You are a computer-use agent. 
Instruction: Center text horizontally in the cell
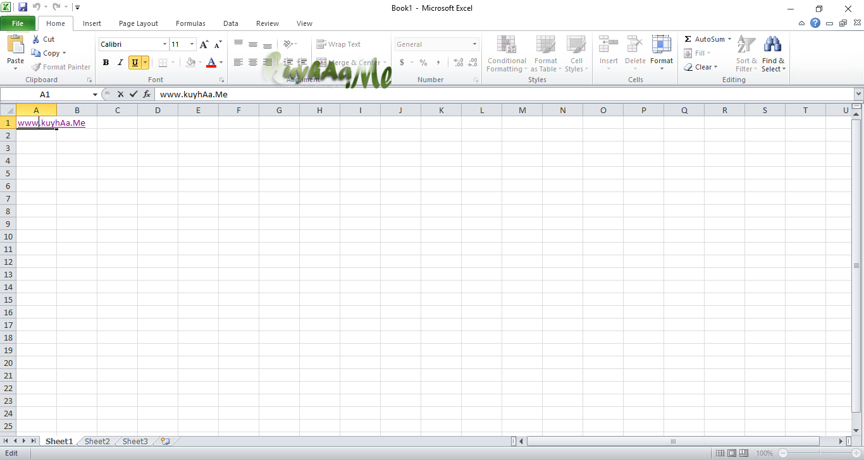click(x=253, y=63)
